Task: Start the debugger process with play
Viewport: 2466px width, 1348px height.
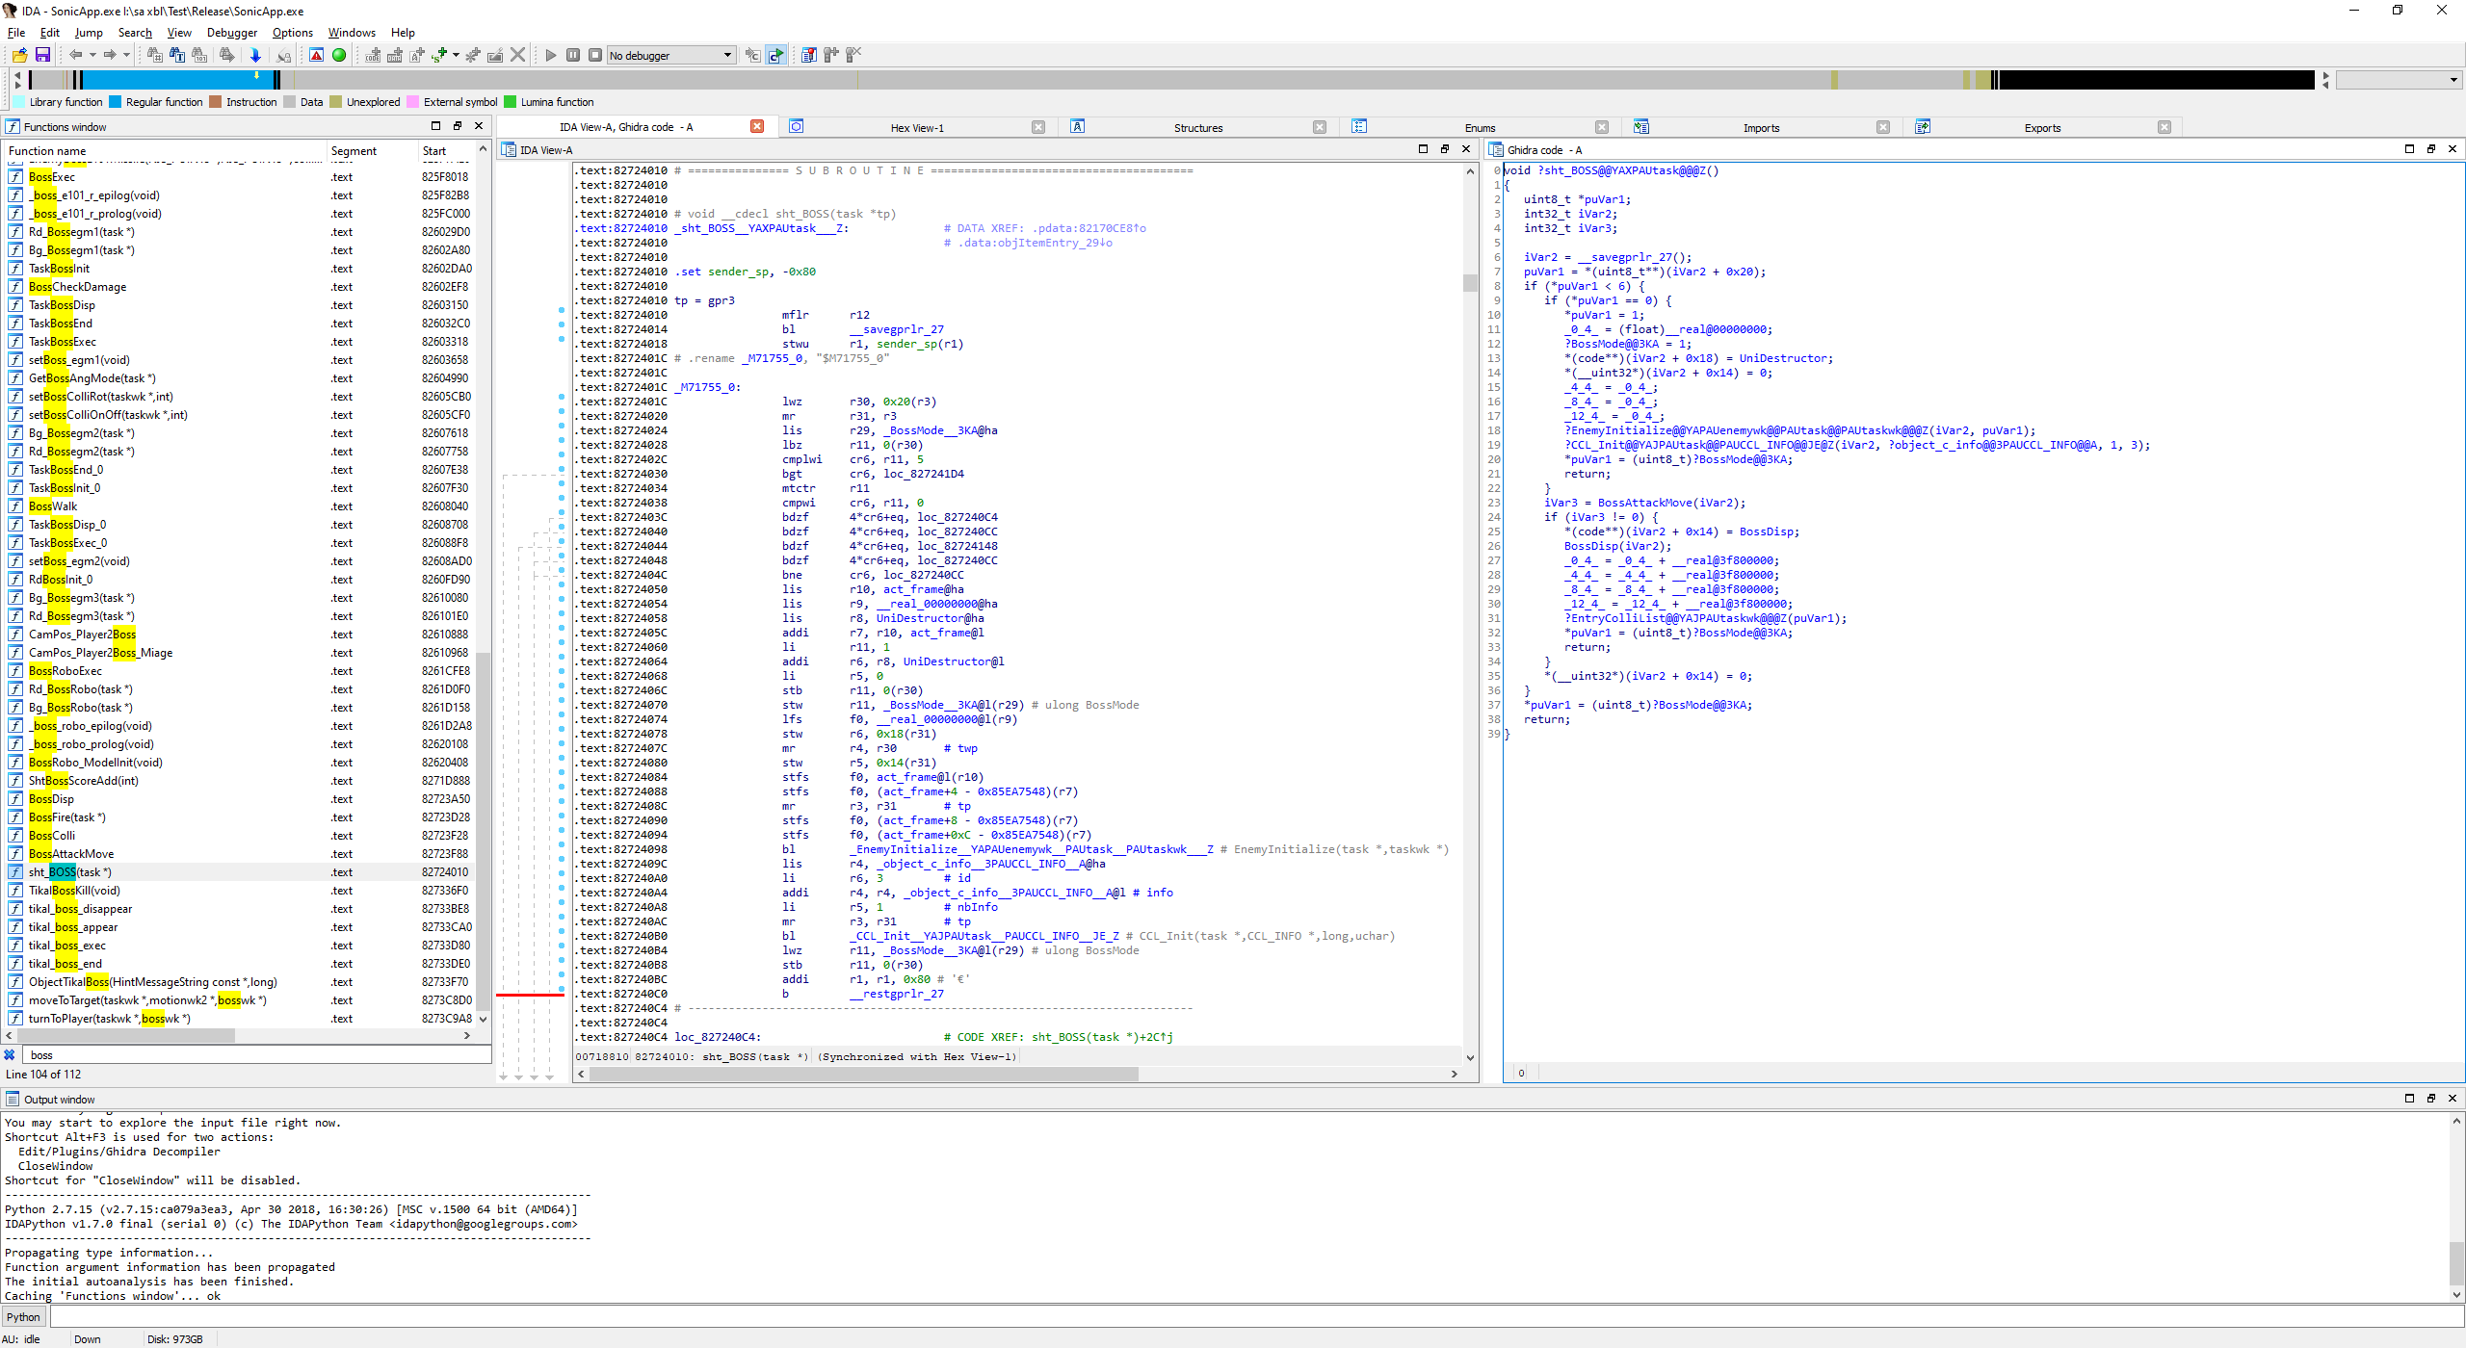Action: click(x=551, y=55)
